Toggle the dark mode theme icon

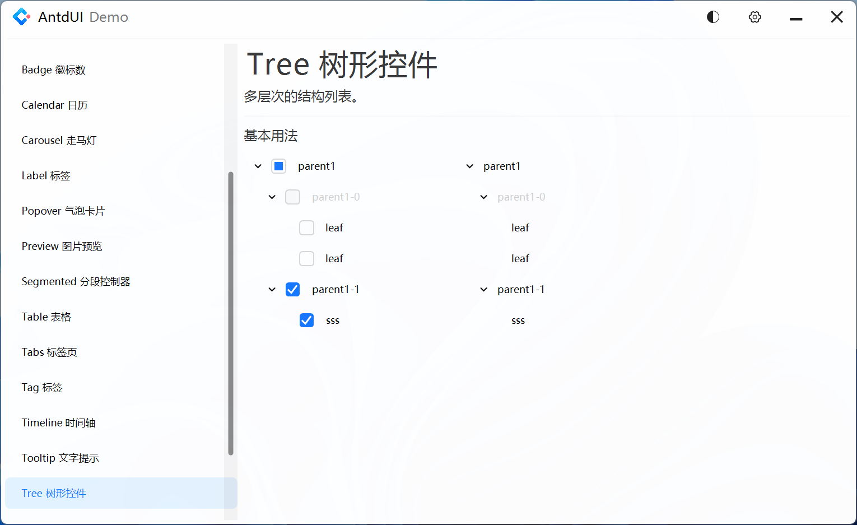tap(712, 17)
